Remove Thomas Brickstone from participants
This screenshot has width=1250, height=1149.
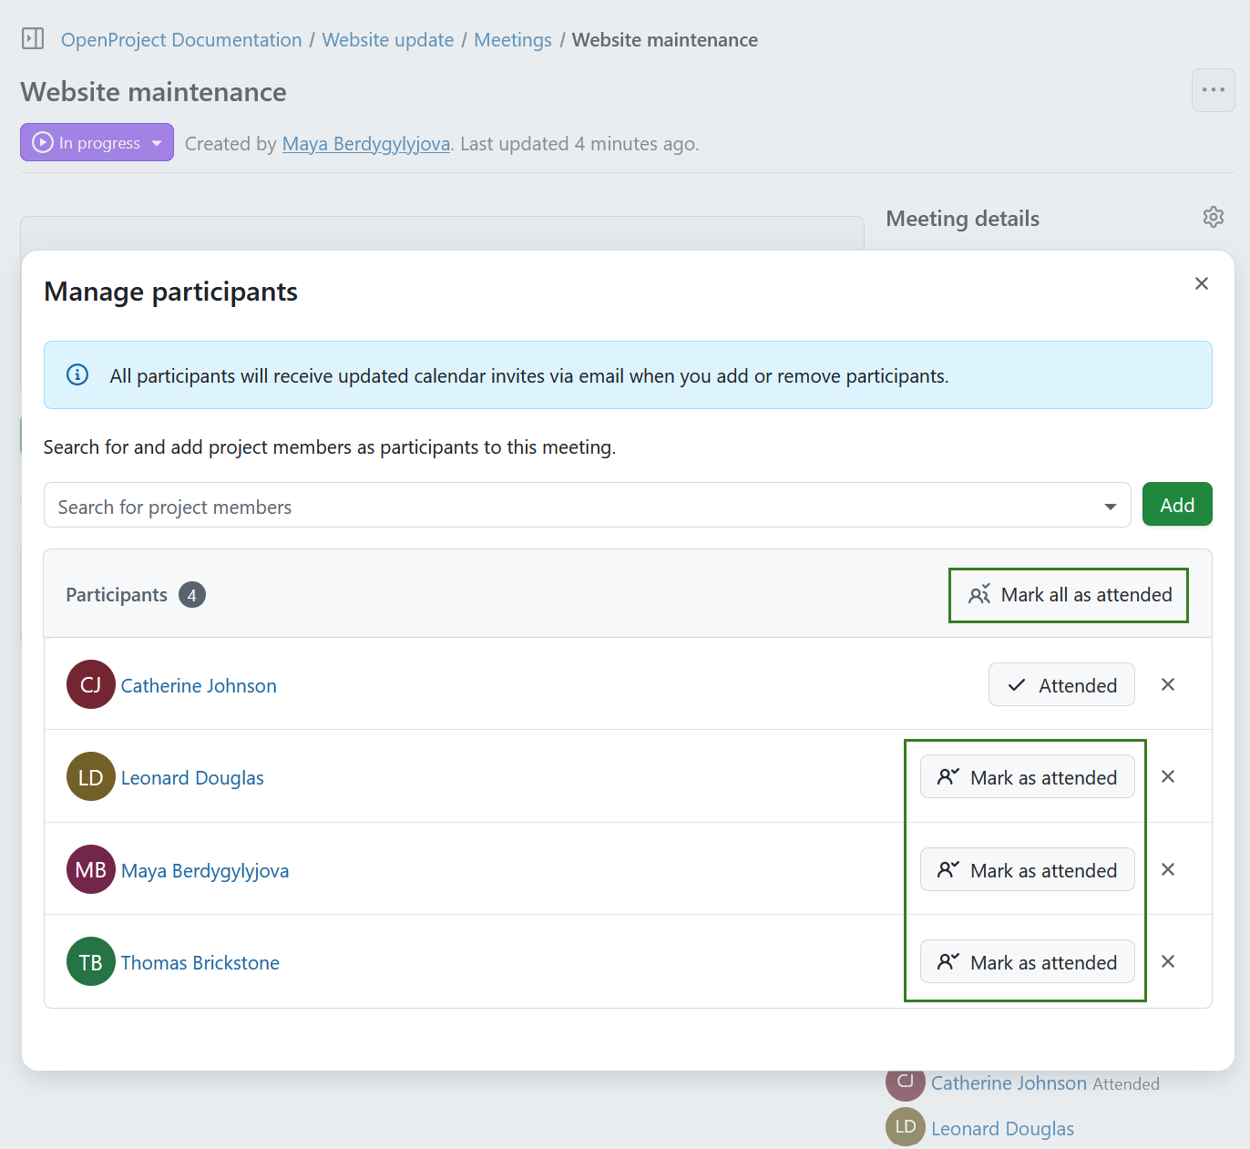pyautogui.click(x=1167, y=961)
